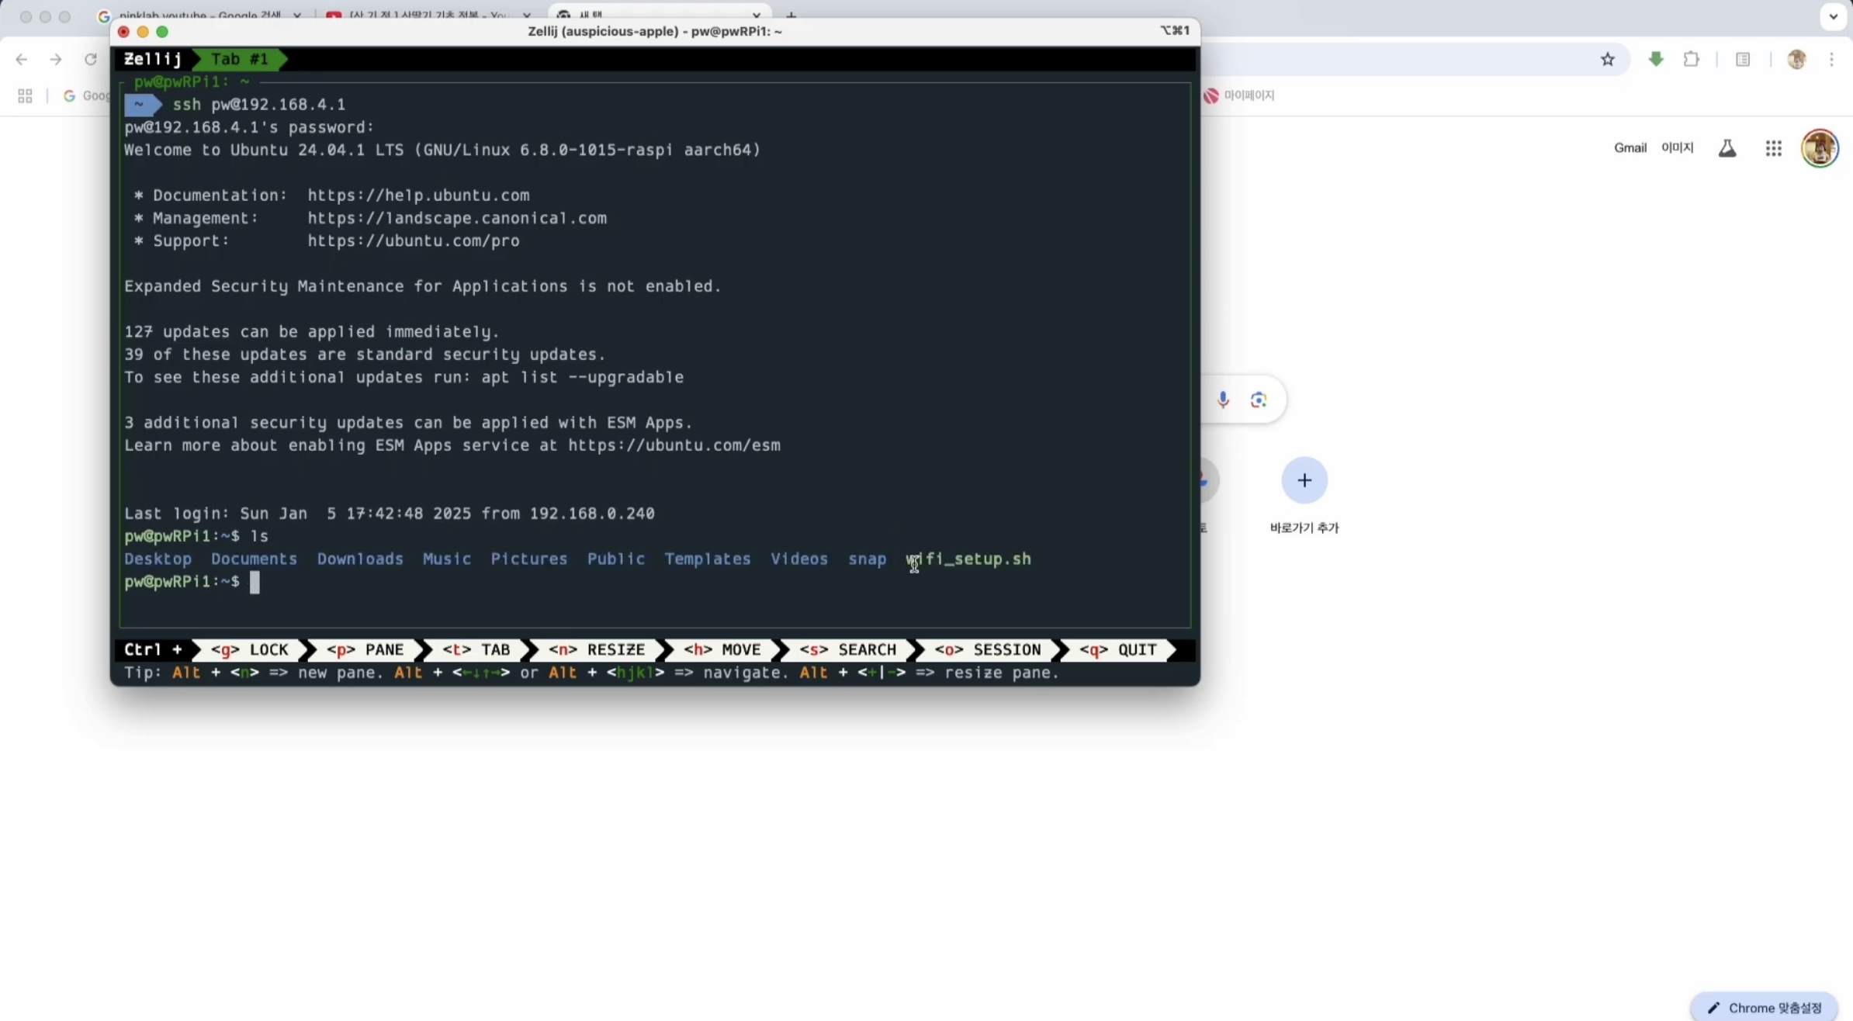Open Google Lens image search icon
Viewport: 1853px width, 1021px height.
[1259, 400]
